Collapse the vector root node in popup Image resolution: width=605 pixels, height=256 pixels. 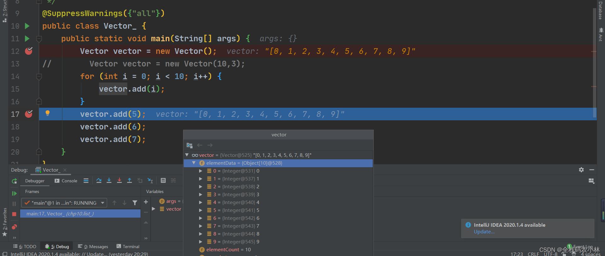point(187,155)
